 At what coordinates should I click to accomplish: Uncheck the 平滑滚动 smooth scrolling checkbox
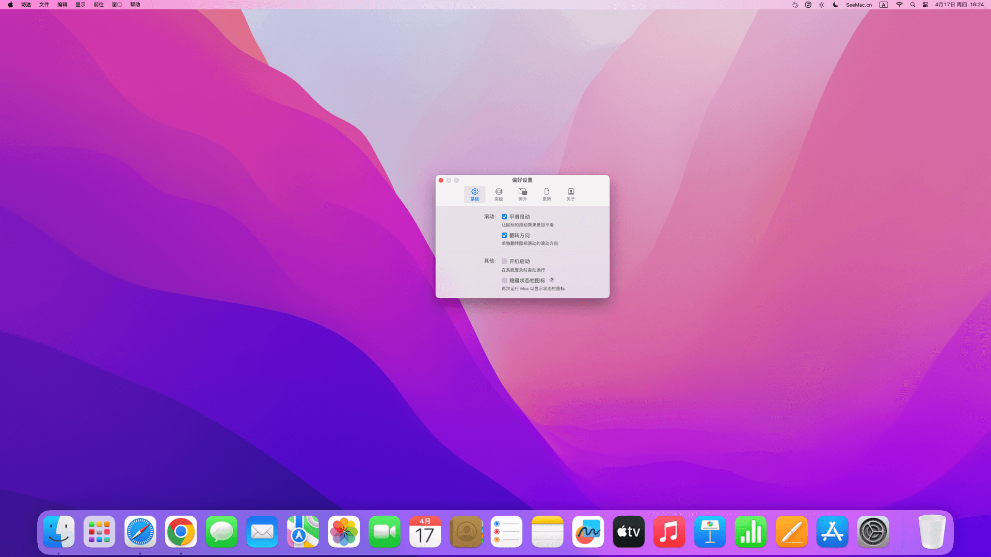tap(504, 217)
